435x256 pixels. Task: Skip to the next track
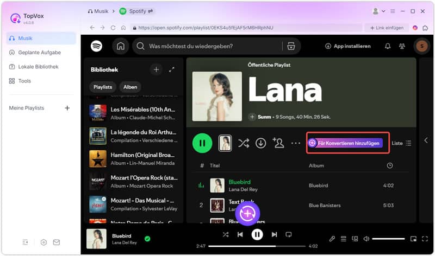pos(274,235)
